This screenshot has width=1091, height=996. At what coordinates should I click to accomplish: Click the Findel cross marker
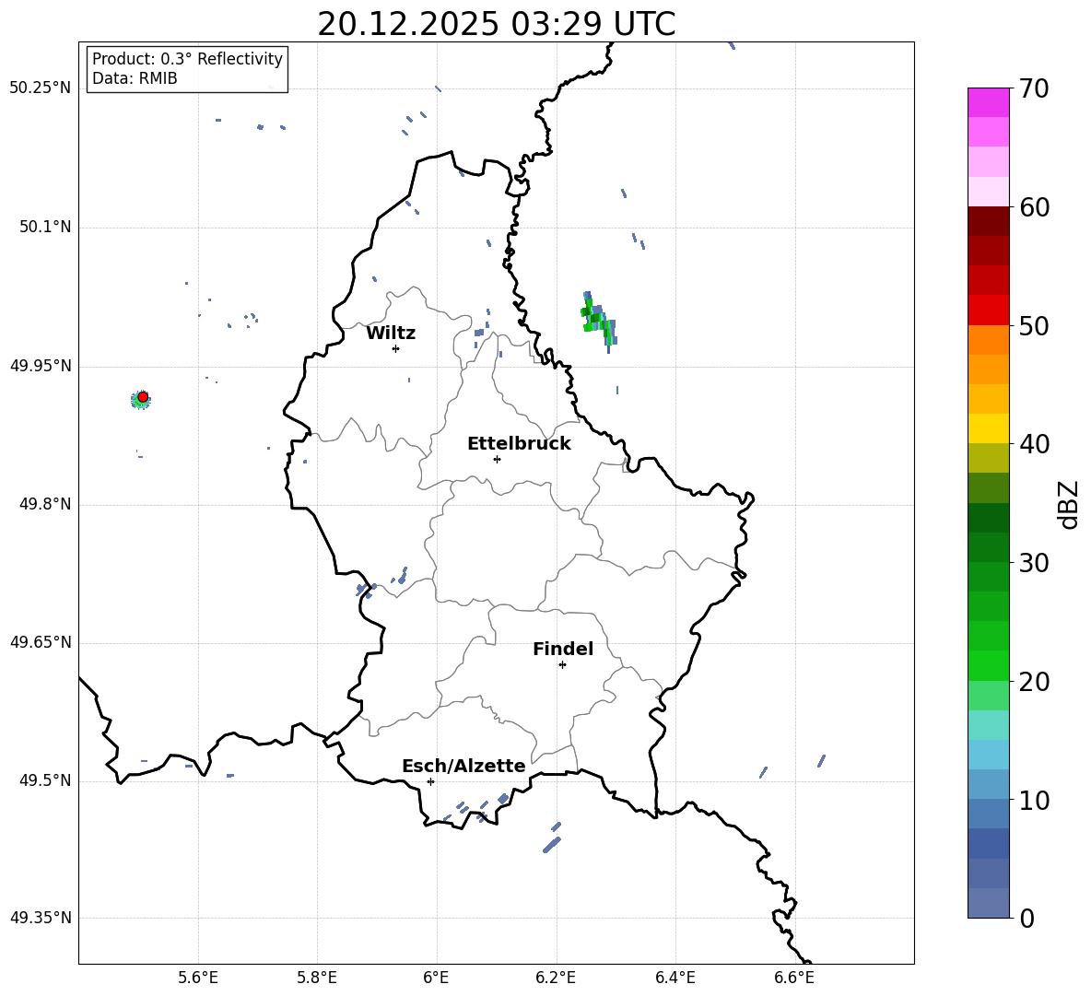click(x=562, y=665)
